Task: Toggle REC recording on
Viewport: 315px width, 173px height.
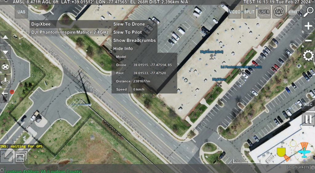Action: [x=308, y=104]
